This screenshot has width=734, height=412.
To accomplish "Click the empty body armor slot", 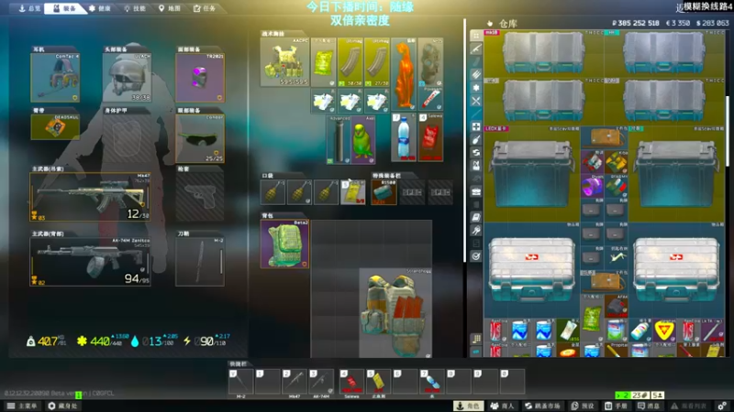I will pos(127,139).
